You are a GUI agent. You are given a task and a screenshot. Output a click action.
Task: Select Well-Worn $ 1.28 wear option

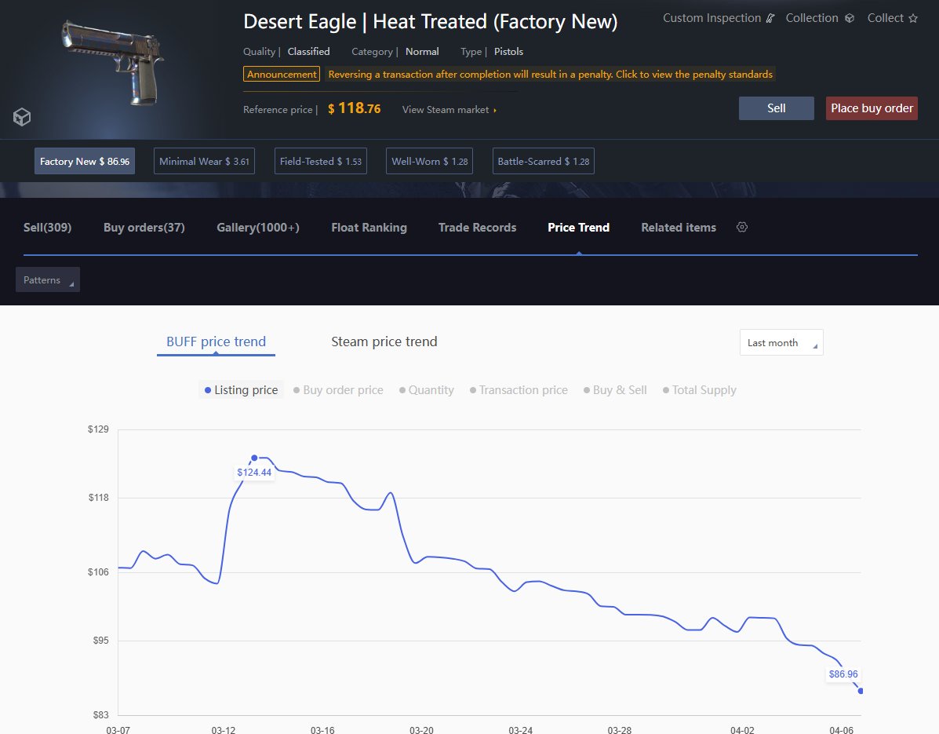pyautogui.click(x=429, y=161)
